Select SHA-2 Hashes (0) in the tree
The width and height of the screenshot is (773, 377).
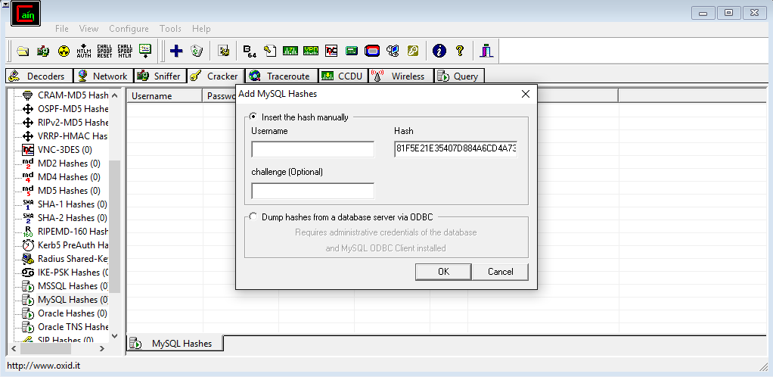pos(73,217)
